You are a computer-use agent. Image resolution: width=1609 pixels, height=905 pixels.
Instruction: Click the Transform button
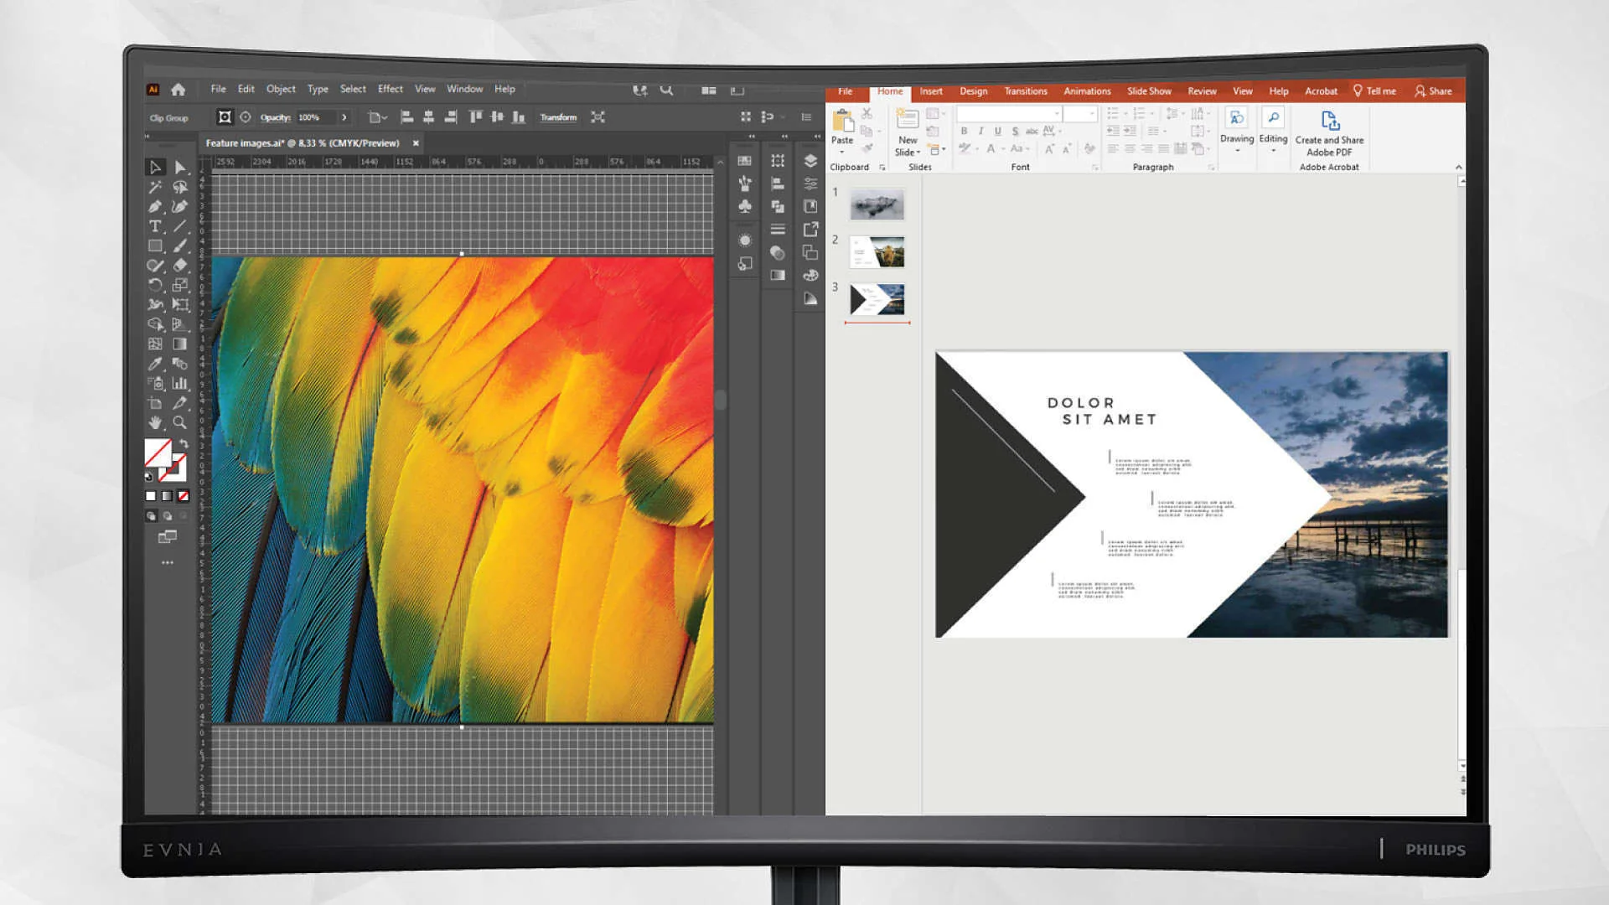558,117
